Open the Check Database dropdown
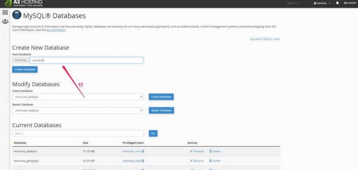Viewport: 358px width, 170px height. pyautogui.click(x=78, y=97)
